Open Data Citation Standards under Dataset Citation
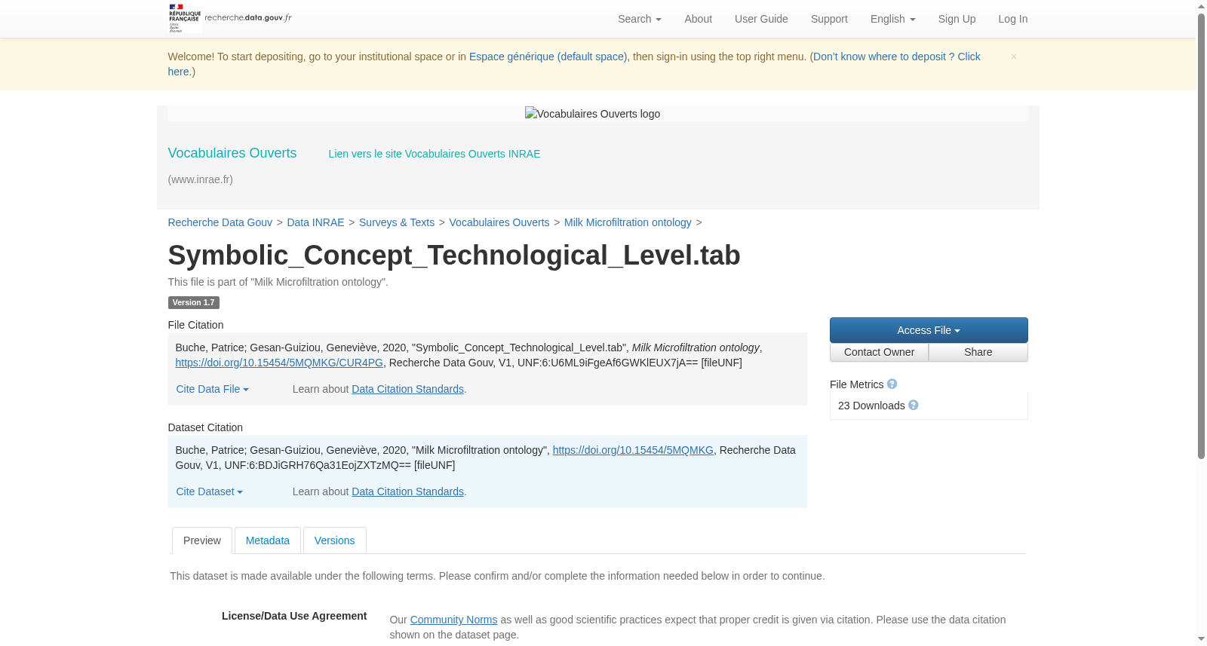 coord(407,491)
